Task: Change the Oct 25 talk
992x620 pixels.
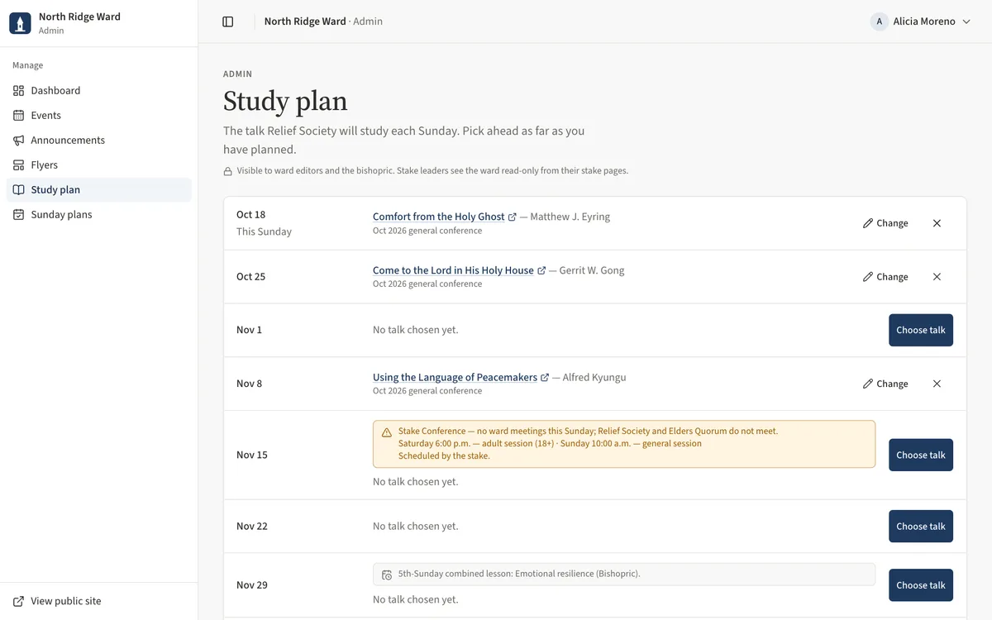Action: [885, 277]
